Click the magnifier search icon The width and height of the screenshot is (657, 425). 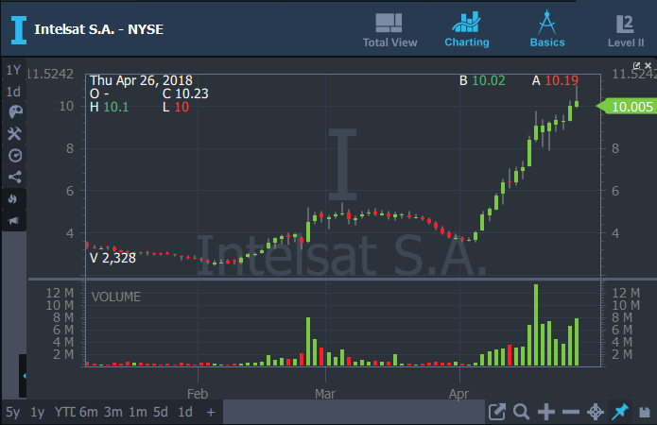click(x=521, y=412)
